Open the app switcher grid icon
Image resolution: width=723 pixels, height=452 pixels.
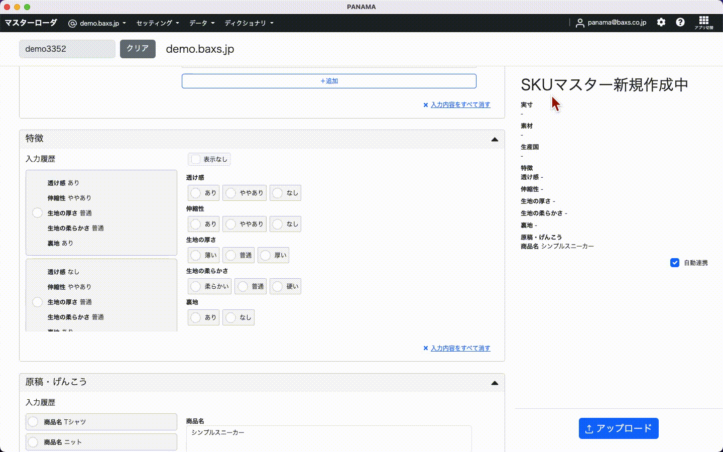tap(703, 21)
